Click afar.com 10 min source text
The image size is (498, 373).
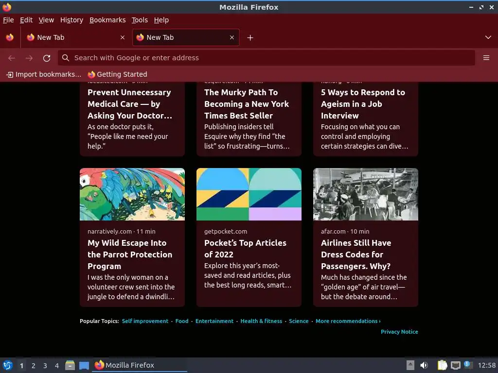tap(345, 232)
